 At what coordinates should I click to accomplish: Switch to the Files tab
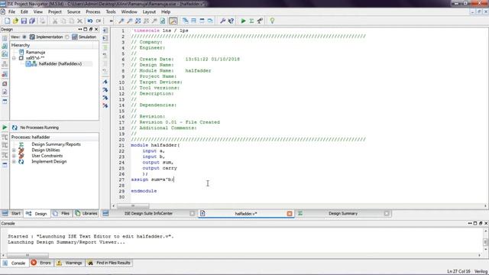pos(61,214)
